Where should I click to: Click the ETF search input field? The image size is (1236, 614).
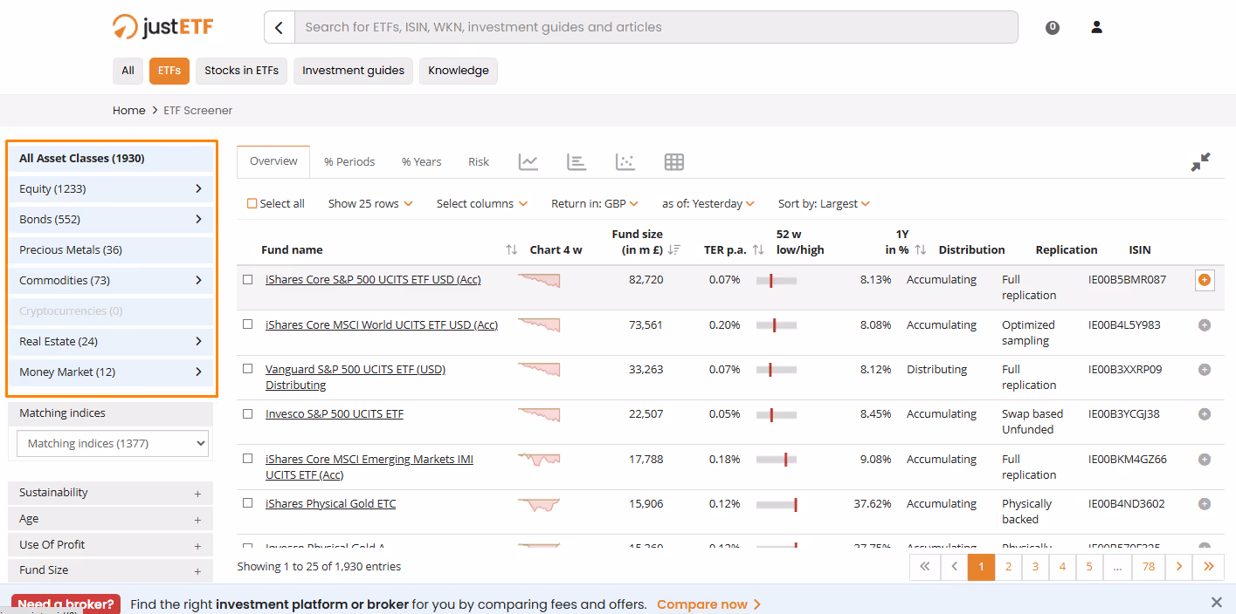(x=656, y=27)
